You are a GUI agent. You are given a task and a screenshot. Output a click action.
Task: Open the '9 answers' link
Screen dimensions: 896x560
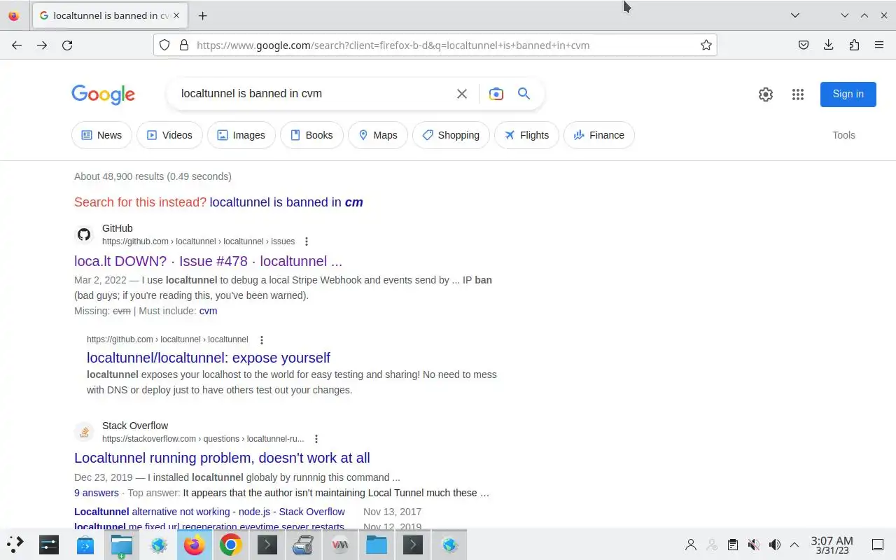(x=97, y=493)
